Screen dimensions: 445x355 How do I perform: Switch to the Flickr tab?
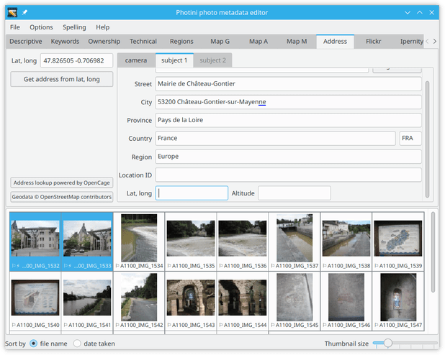pos(373,42)
